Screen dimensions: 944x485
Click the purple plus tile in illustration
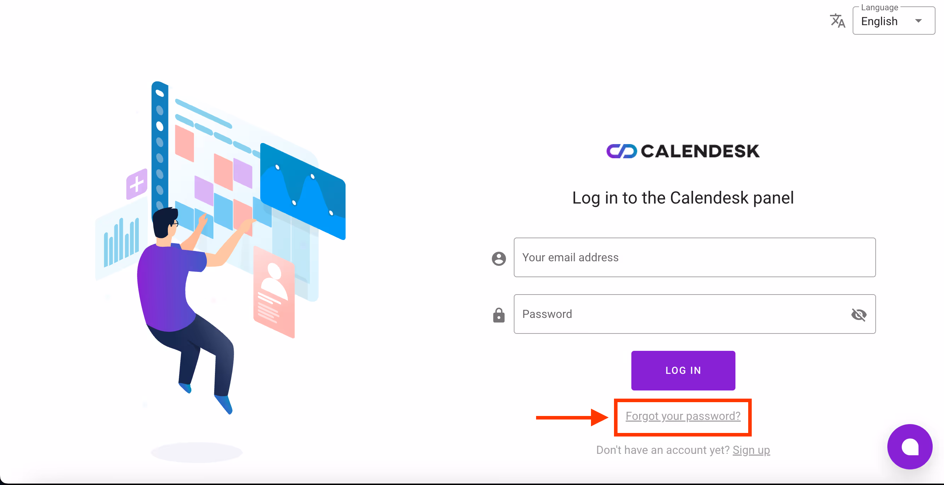137,184
